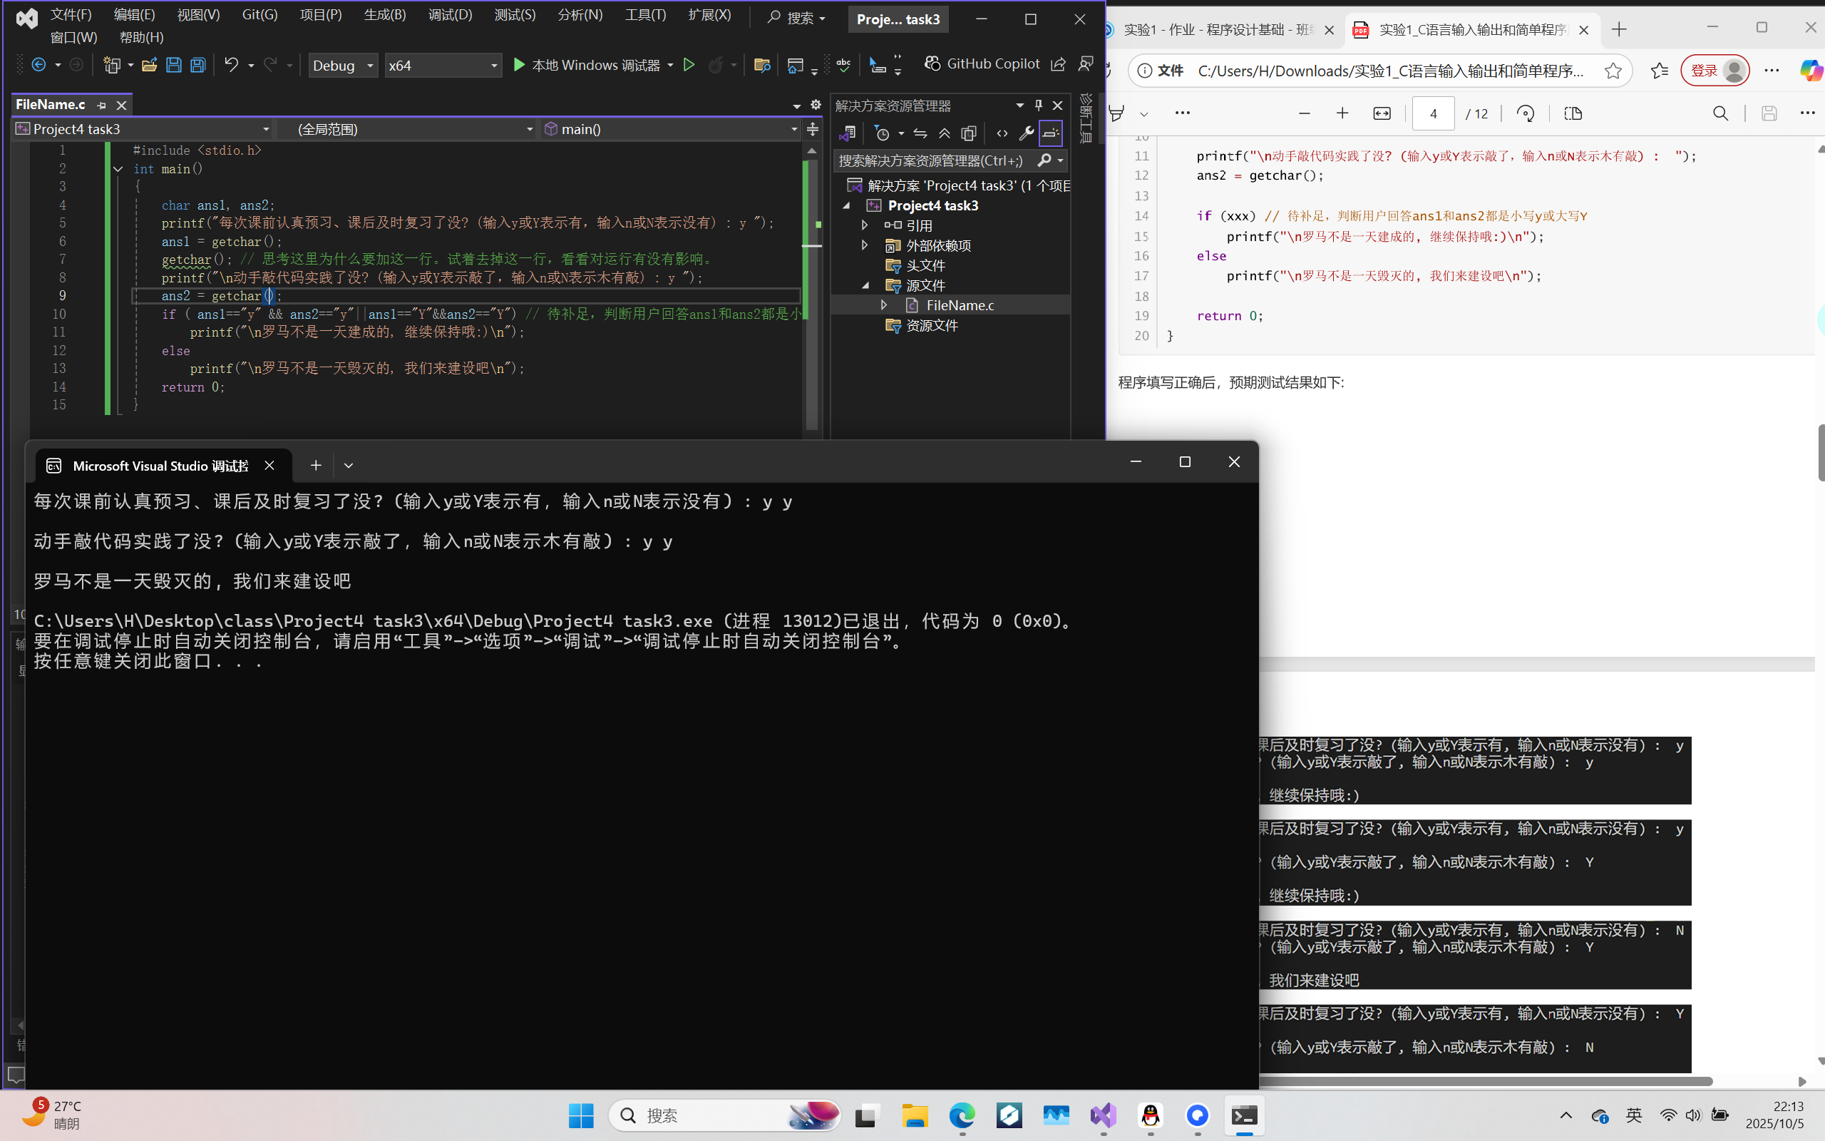The height and width of the screenshot is (1141, 1825).
Task: Toggle Solution Explorer auto-hide pin
Action: click(x=1039, y=105)
